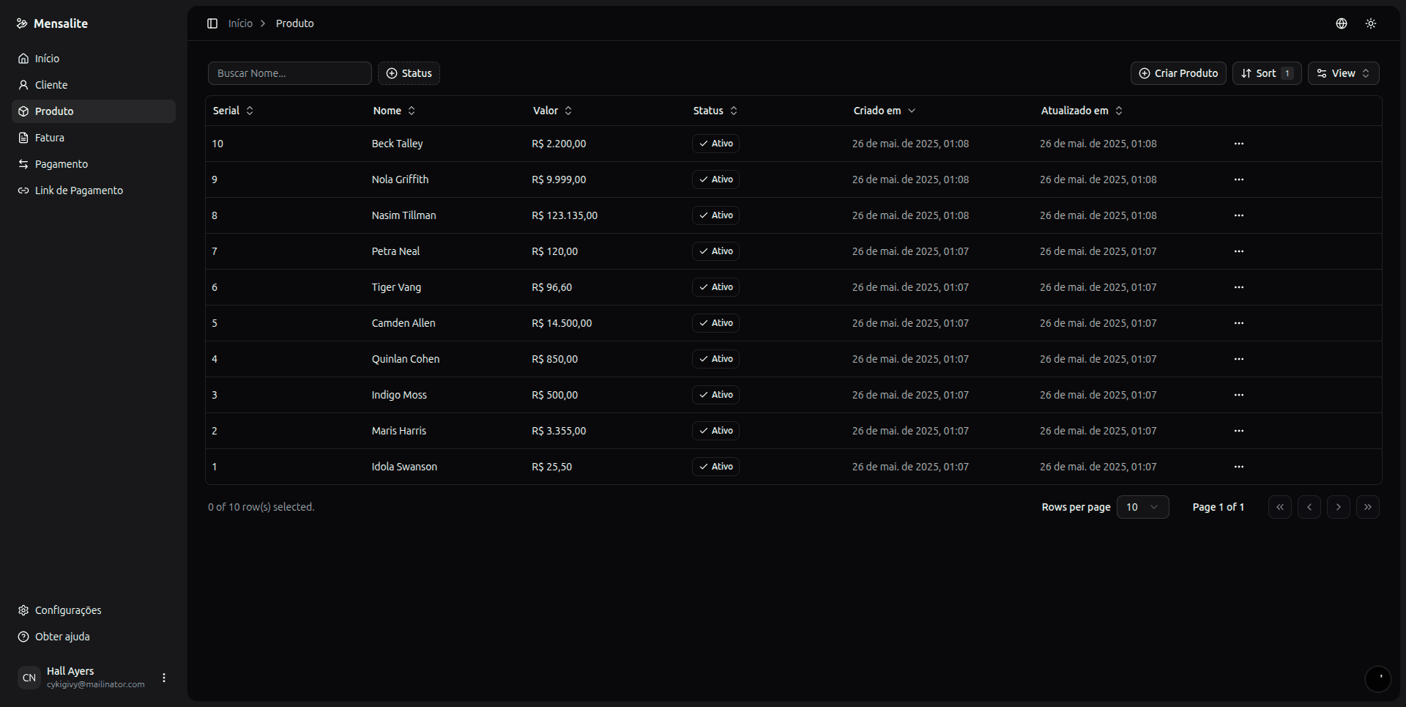Sort by the Criado em column
The image size is (1406, 707).
(885, 111)
